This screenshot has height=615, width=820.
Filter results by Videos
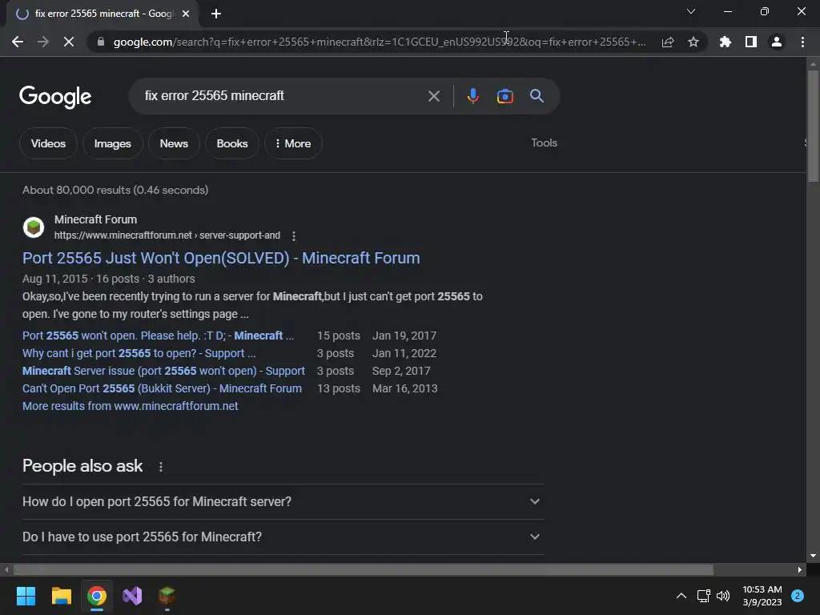(x=48, y=143)
